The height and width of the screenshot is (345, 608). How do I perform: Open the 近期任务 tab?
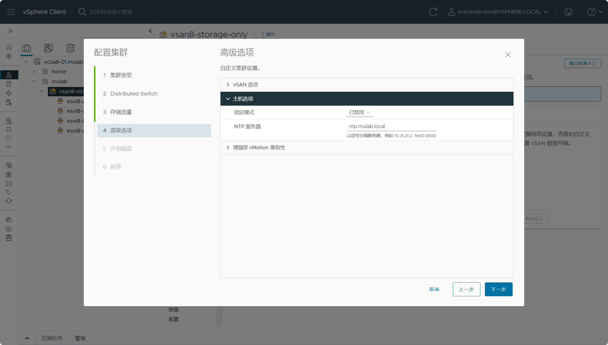point(52,338)
